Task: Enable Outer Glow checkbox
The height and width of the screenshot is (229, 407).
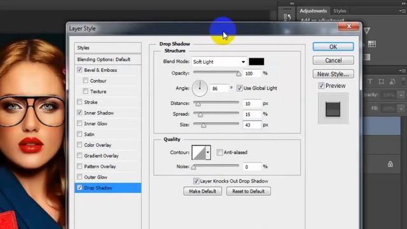Action: (x=79, y=177)
